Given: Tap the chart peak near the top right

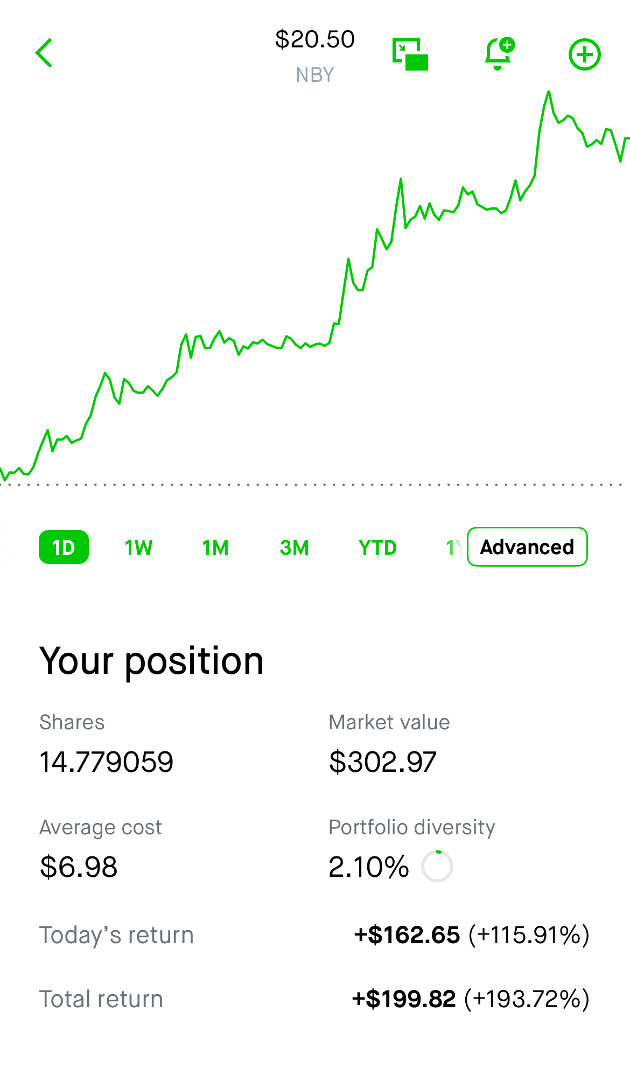Looking at the screenshot, I should click(x=549, y=92).
